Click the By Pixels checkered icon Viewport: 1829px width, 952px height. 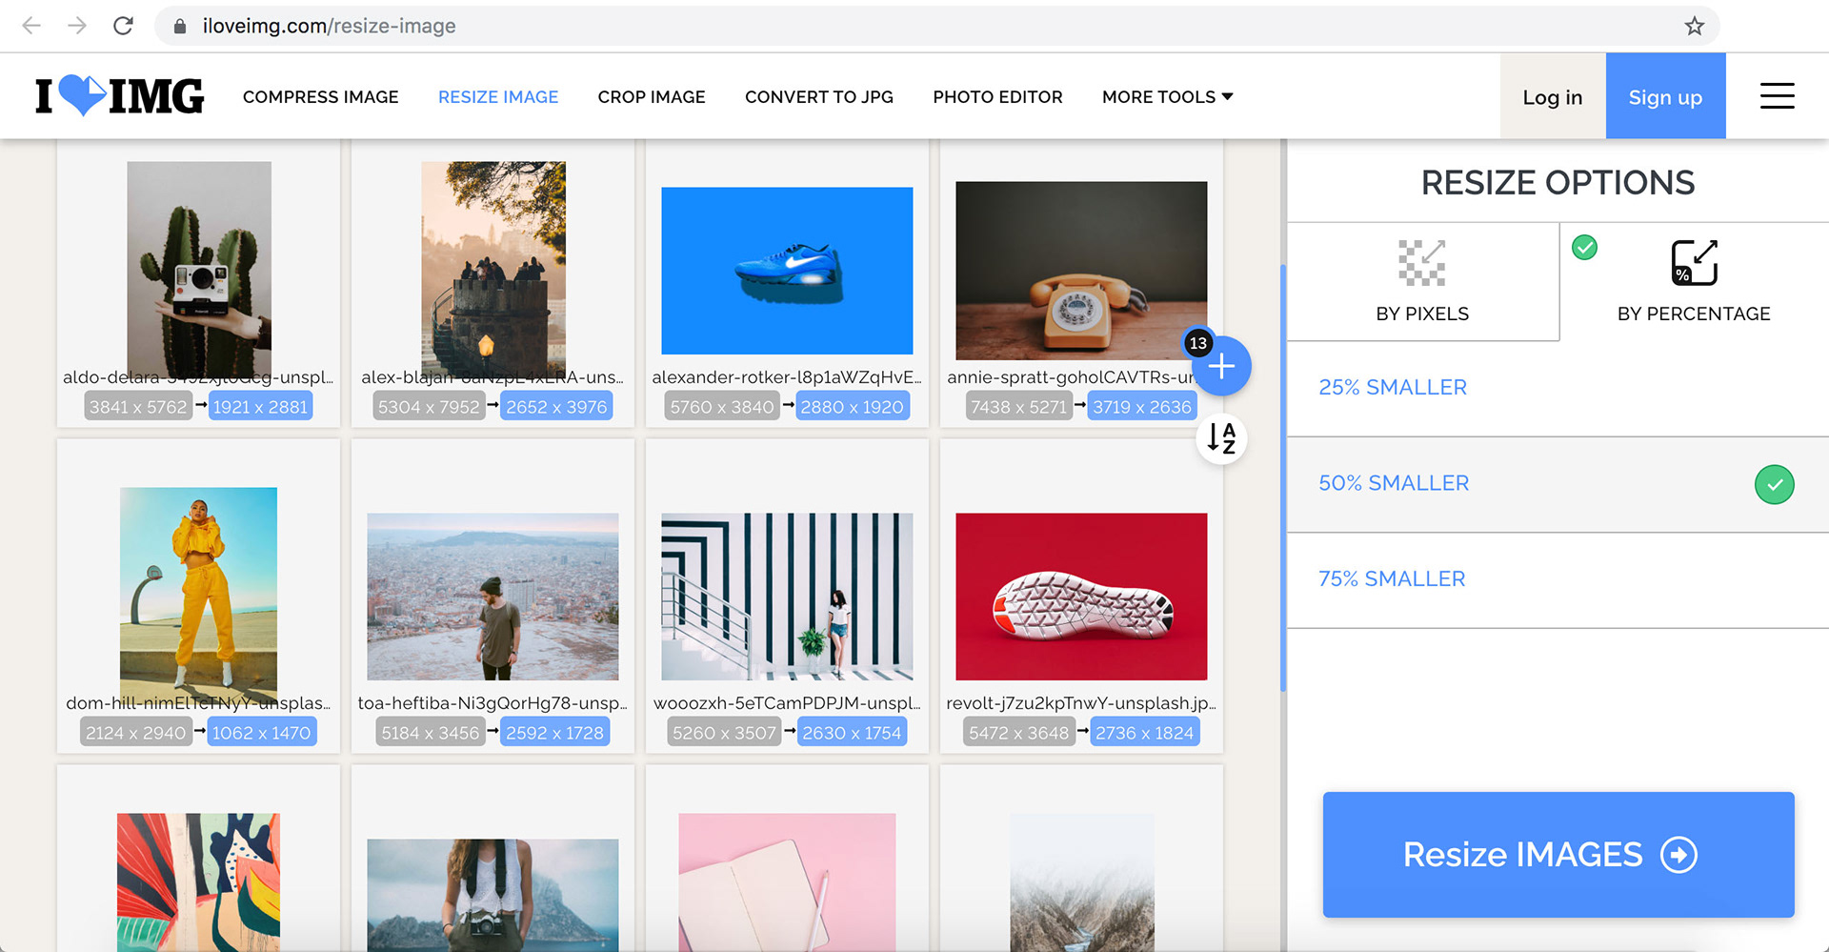tap(1421, 263)
